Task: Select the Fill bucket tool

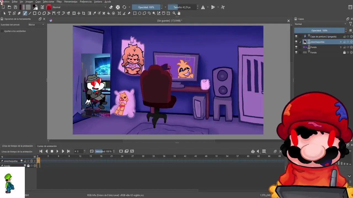Action: [x=109, y=13]
